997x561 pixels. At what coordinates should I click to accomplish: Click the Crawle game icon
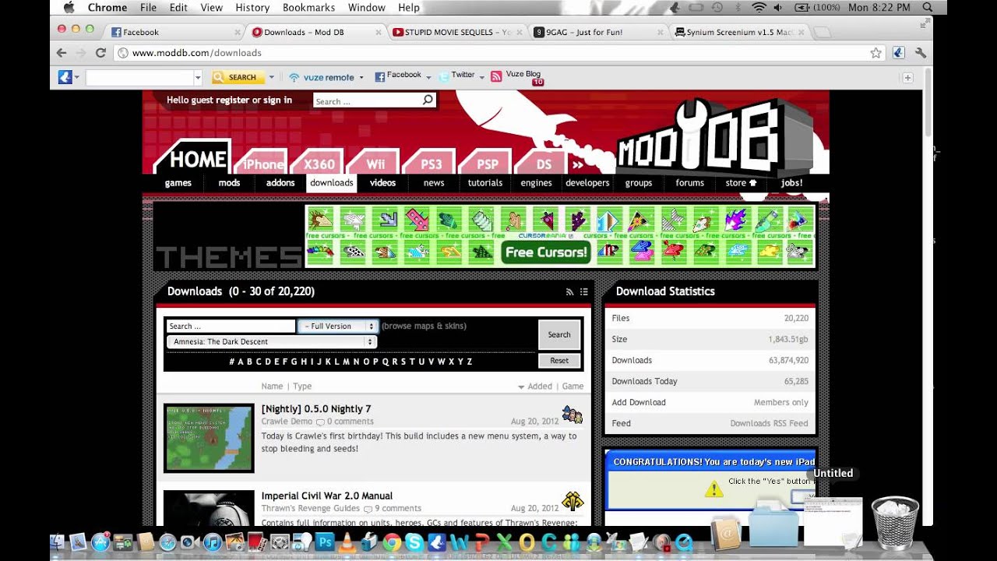(x=572, y=415)
